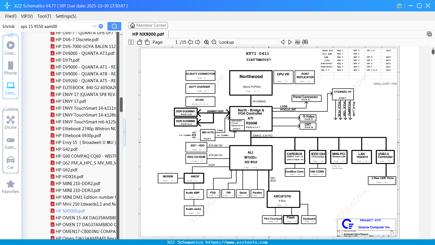Click the Lookup text field

tap(257, 42)
